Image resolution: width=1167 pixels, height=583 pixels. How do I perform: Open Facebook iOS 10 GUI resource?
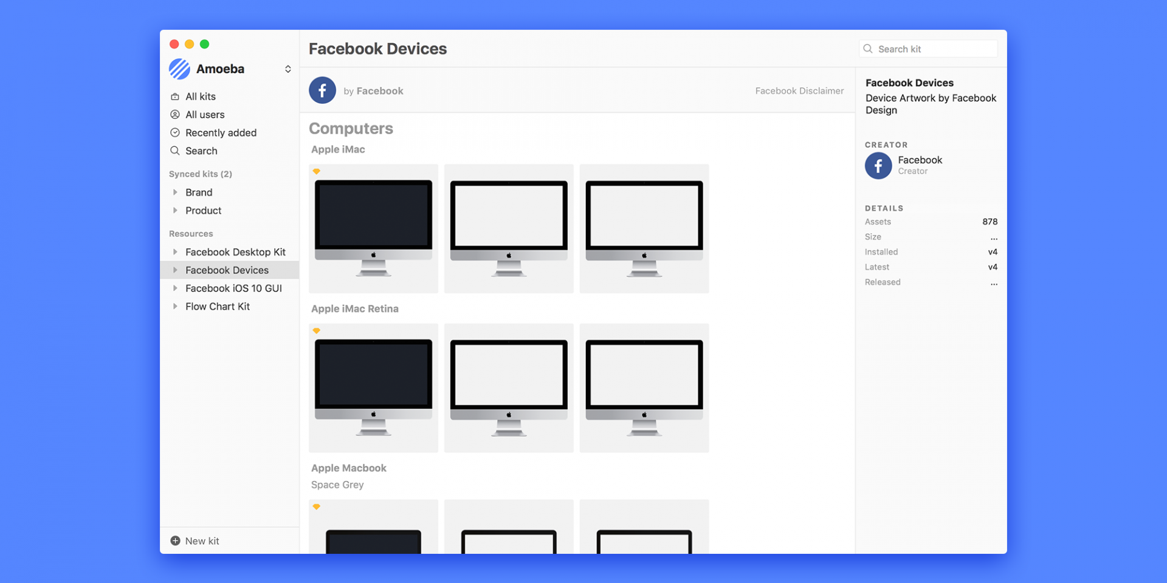click(233, 288)
